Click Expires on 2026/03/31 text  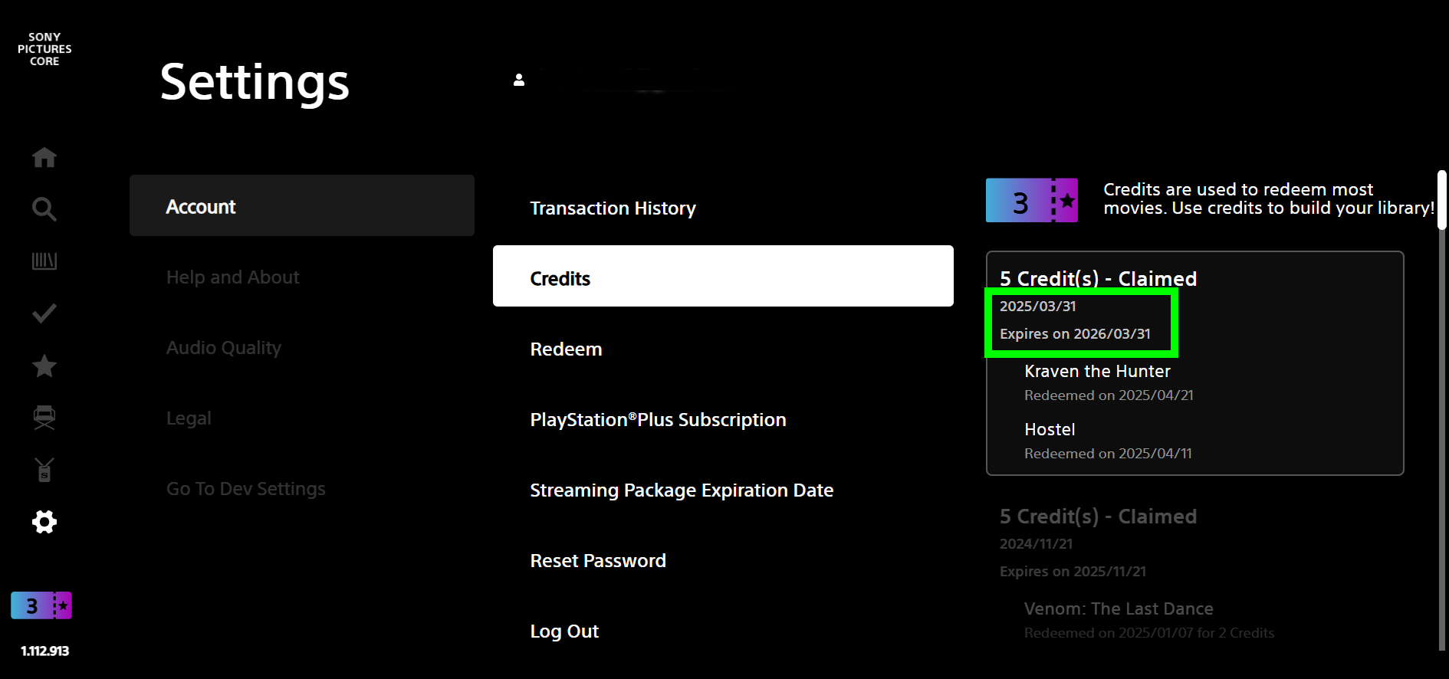tap(1075, 333)
